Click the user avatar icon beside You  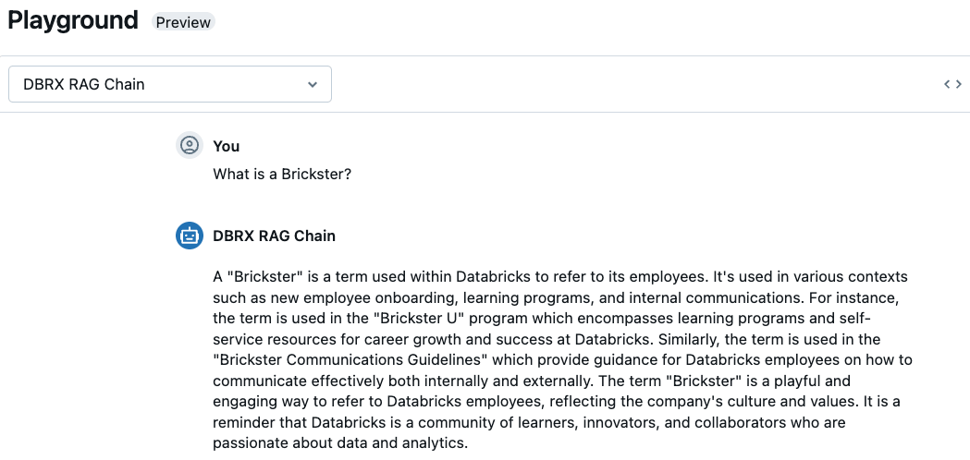pyautogui.click(x=190, y=146)
